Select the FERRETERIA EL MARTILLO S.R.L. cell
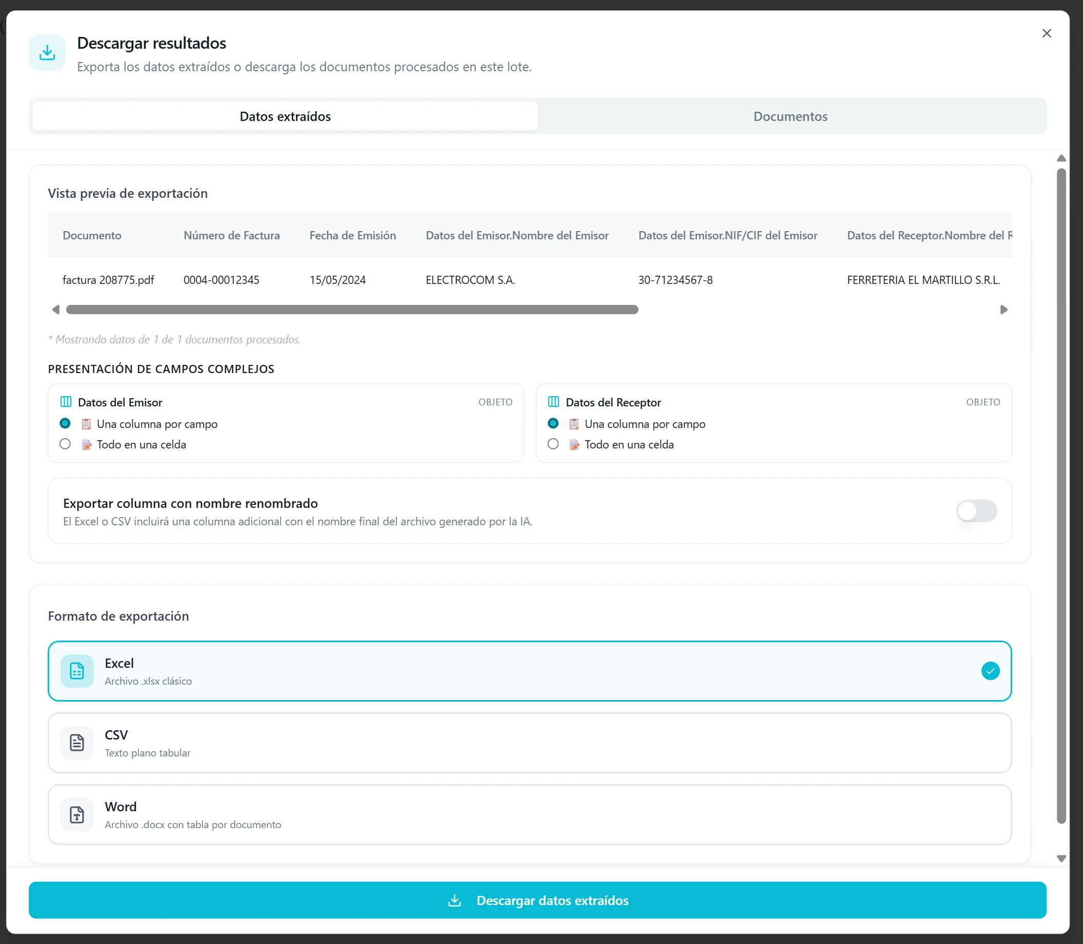 (924, 280)
